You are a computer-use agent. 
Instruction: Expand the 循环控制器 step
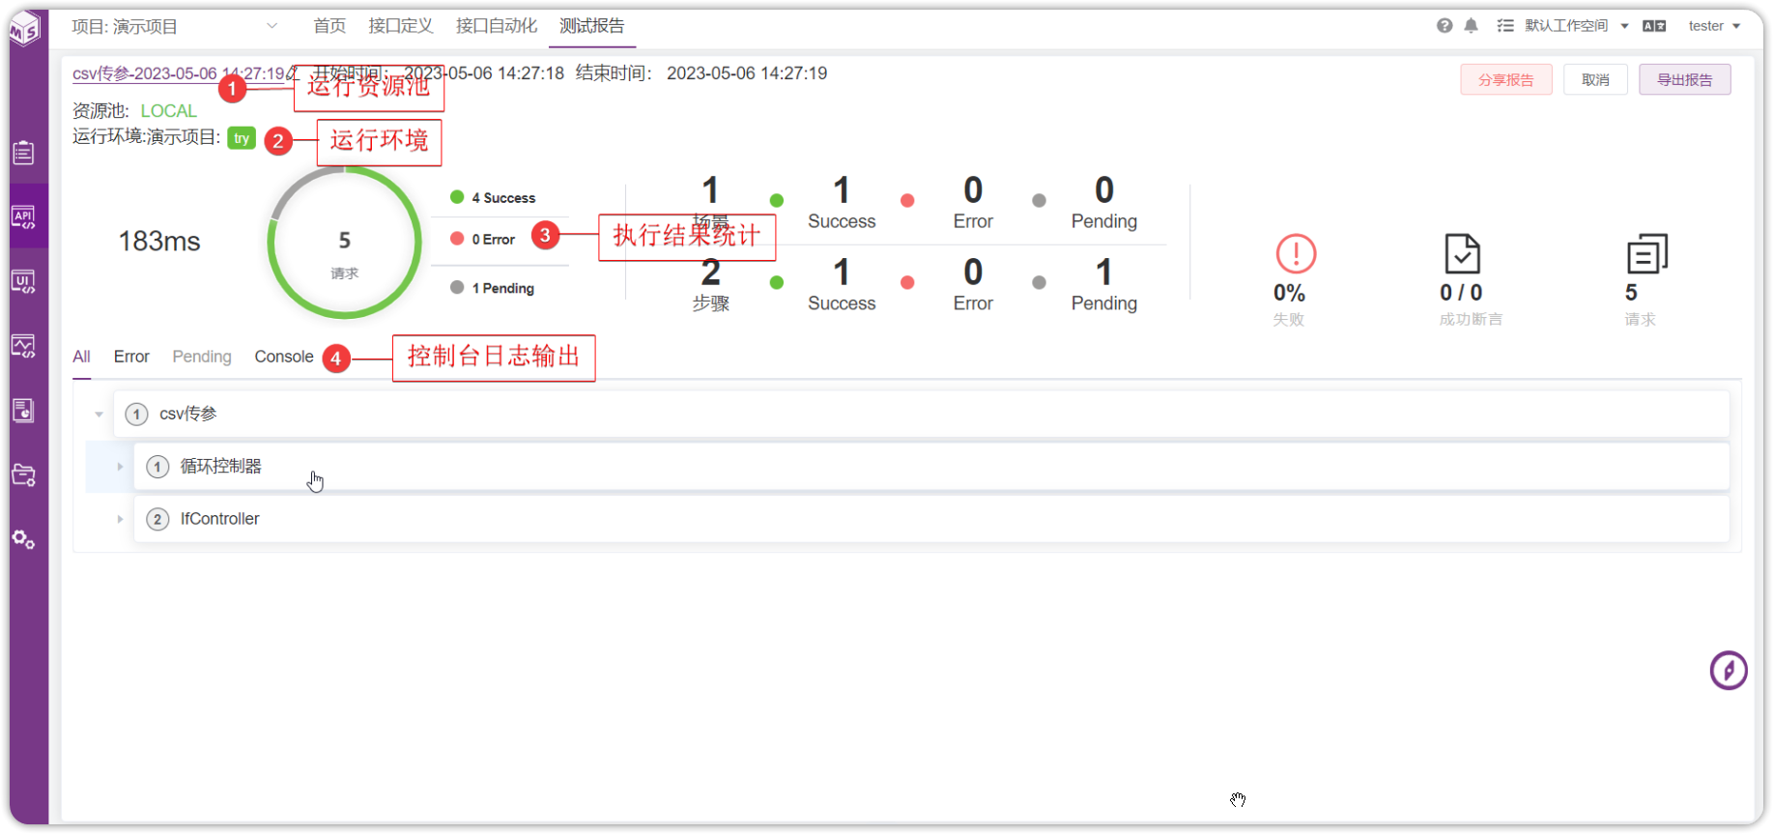(120, 467)
